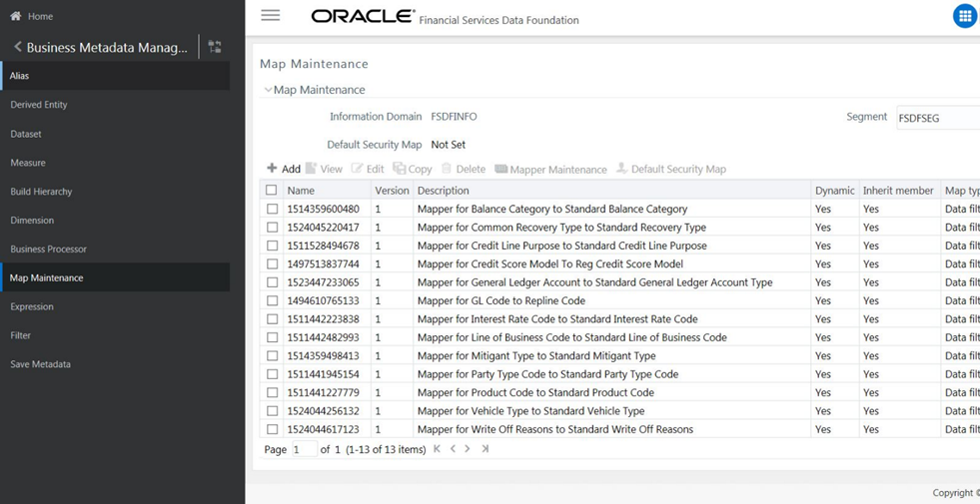Check the row for 1524044256132
The height and width of the screenshot is (504, 980).
pos(272,411)
